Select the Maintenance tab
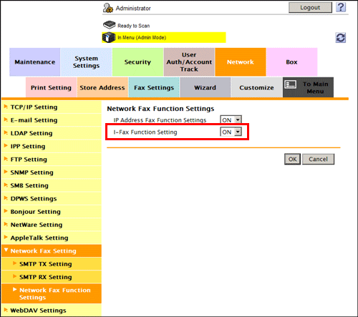The height and width of the screenshot is (317, 358). click(35, 62)
